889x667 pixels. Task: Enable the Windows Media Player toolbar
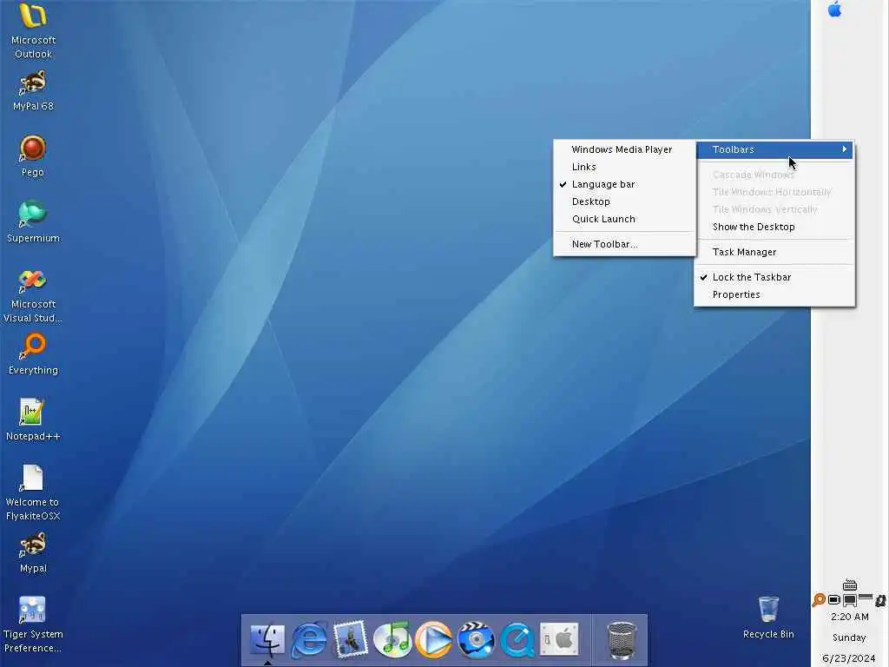tap(624, 149)
